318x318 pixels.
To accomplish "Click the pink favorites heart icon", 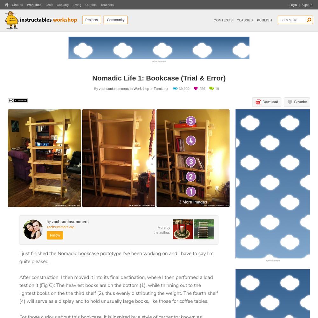I will pos(196,88).
